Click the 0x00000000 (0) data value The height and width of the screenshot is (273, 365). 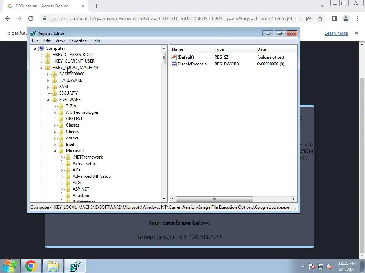click(x=271, y=64)
